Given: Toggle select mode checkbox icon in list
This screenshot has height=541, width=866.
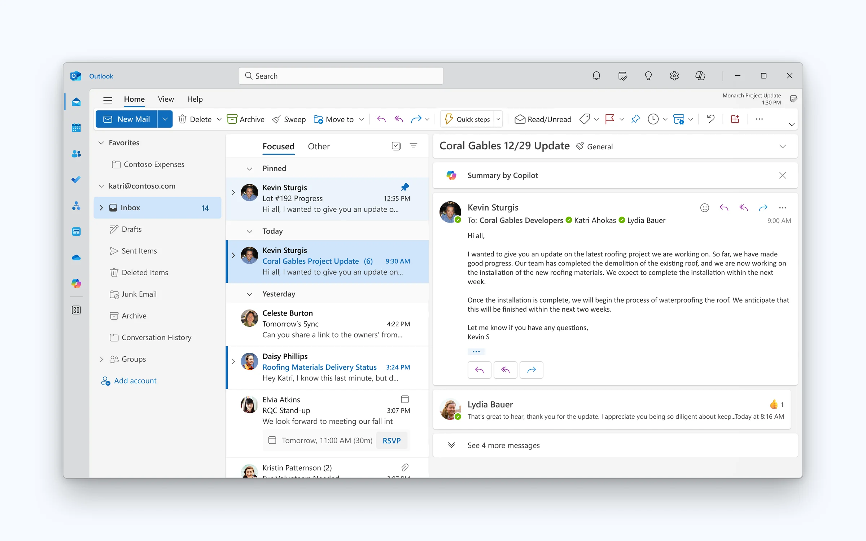Looking at the screenshot, I should pyautogui.click(x=396, y=146).
